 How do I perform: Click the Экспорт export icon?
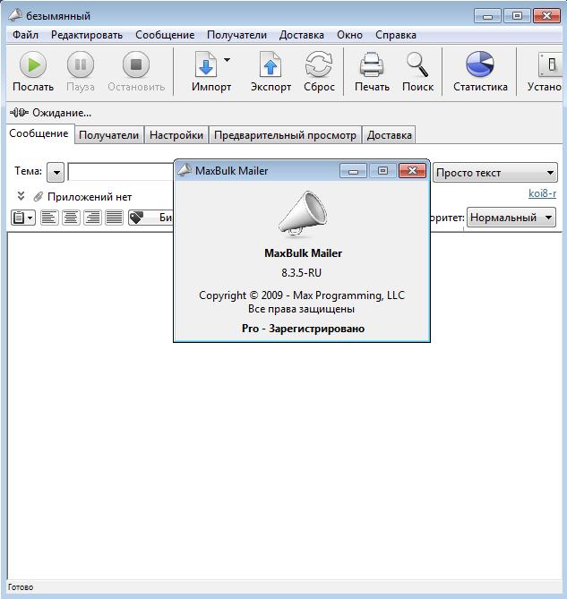271,64
